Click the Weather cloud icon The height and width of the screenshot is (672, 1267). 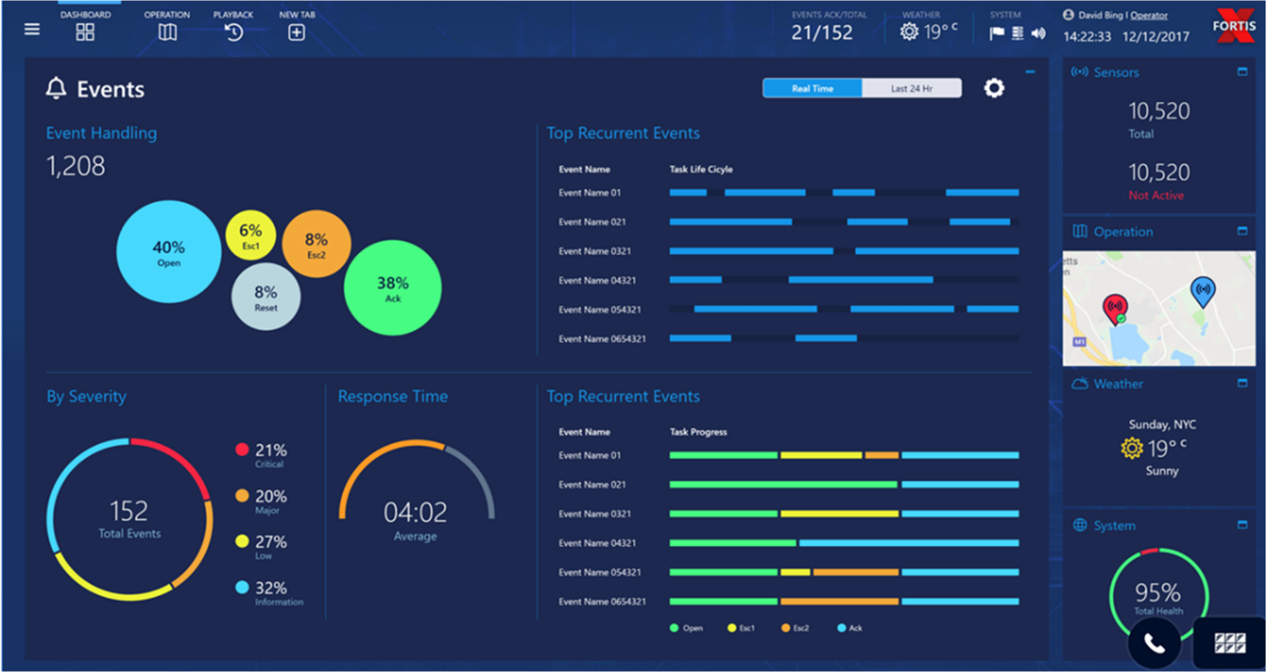[x=1080, y=383]
